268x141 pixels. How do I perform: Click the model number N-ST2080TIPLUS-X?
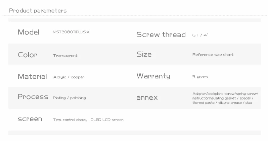click(71, 32)
